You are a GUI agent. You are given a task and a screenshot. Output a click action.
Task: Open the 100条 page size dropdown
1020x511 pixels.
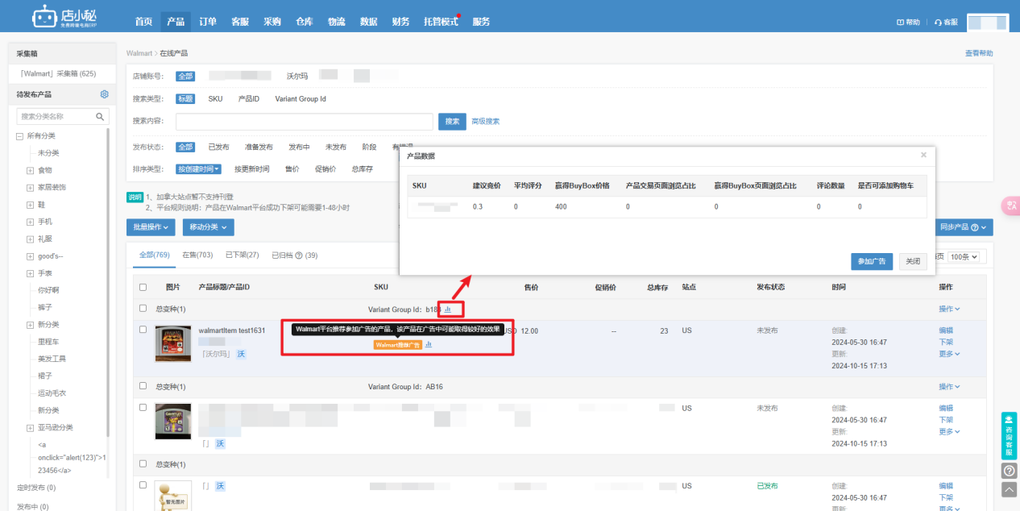pyautogui.click(x=964, y=256)
